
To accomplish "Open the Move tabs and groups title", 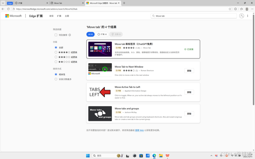I will point(127,109).
